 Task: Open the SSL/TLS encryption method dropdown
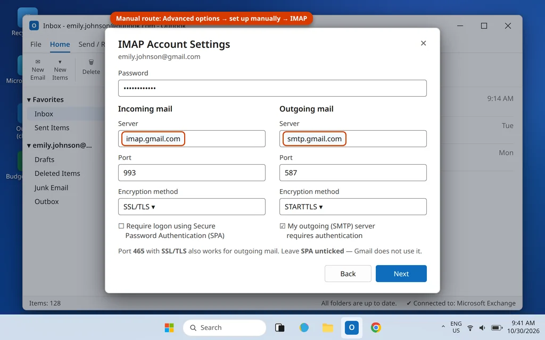pyautogui.click(x=192, y=207)
